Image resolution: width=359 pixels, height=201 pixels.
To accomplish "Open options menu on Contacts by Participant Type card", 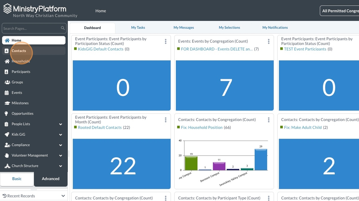I will (269, 198).
